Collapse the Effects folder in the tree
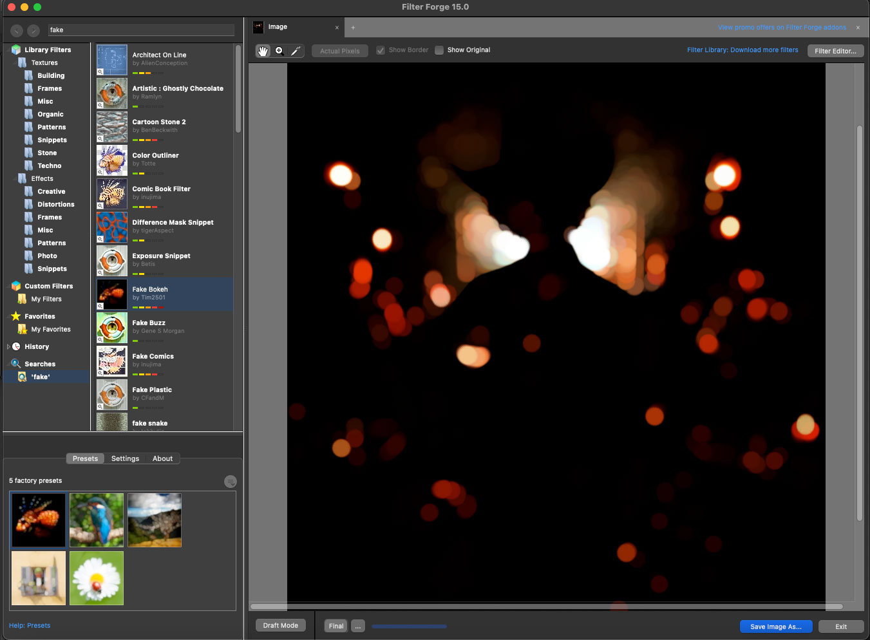 [x=15, y=179]
